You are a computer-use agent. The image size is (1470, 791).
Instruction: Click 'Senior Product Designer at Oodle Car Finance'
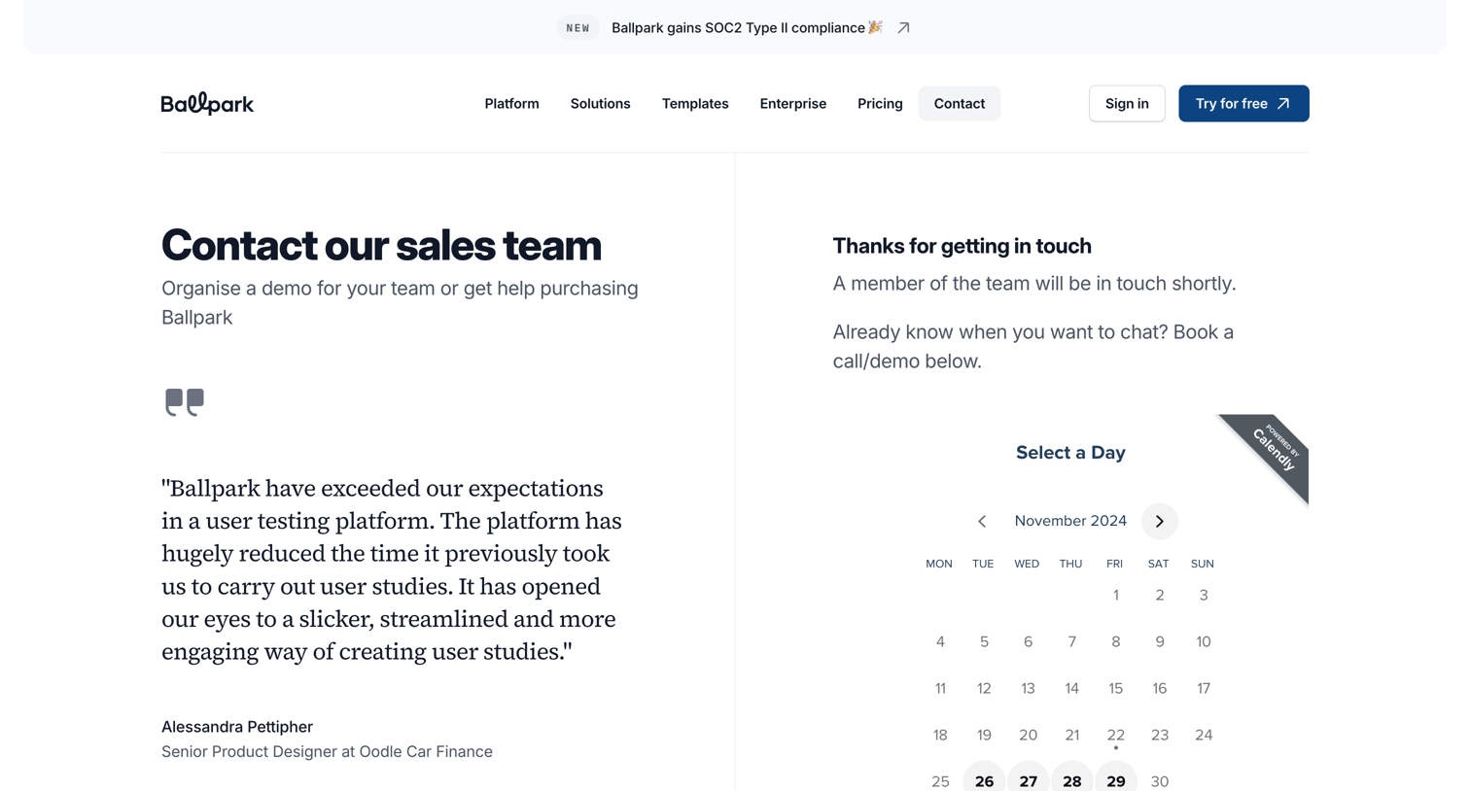(327, 751)
